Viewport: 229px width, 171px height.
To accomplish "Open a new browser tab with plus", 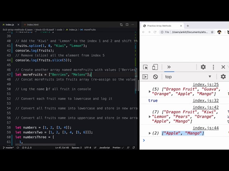I will (188, 26).
